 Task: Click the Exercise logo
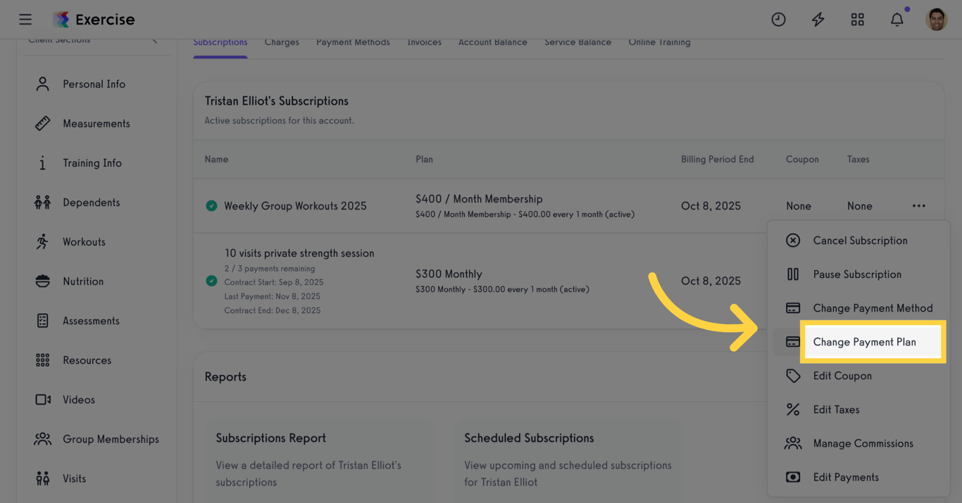[94, 20]
